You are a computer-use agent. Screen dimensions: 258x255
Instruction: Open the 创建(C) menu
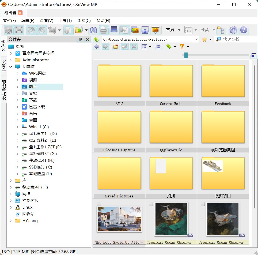[84, 21]
